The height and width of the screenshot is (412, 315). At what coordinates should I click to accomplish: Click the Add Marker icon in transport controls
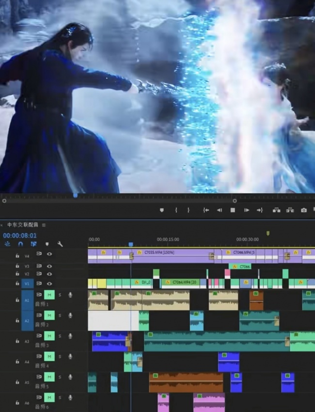(162, 210)
